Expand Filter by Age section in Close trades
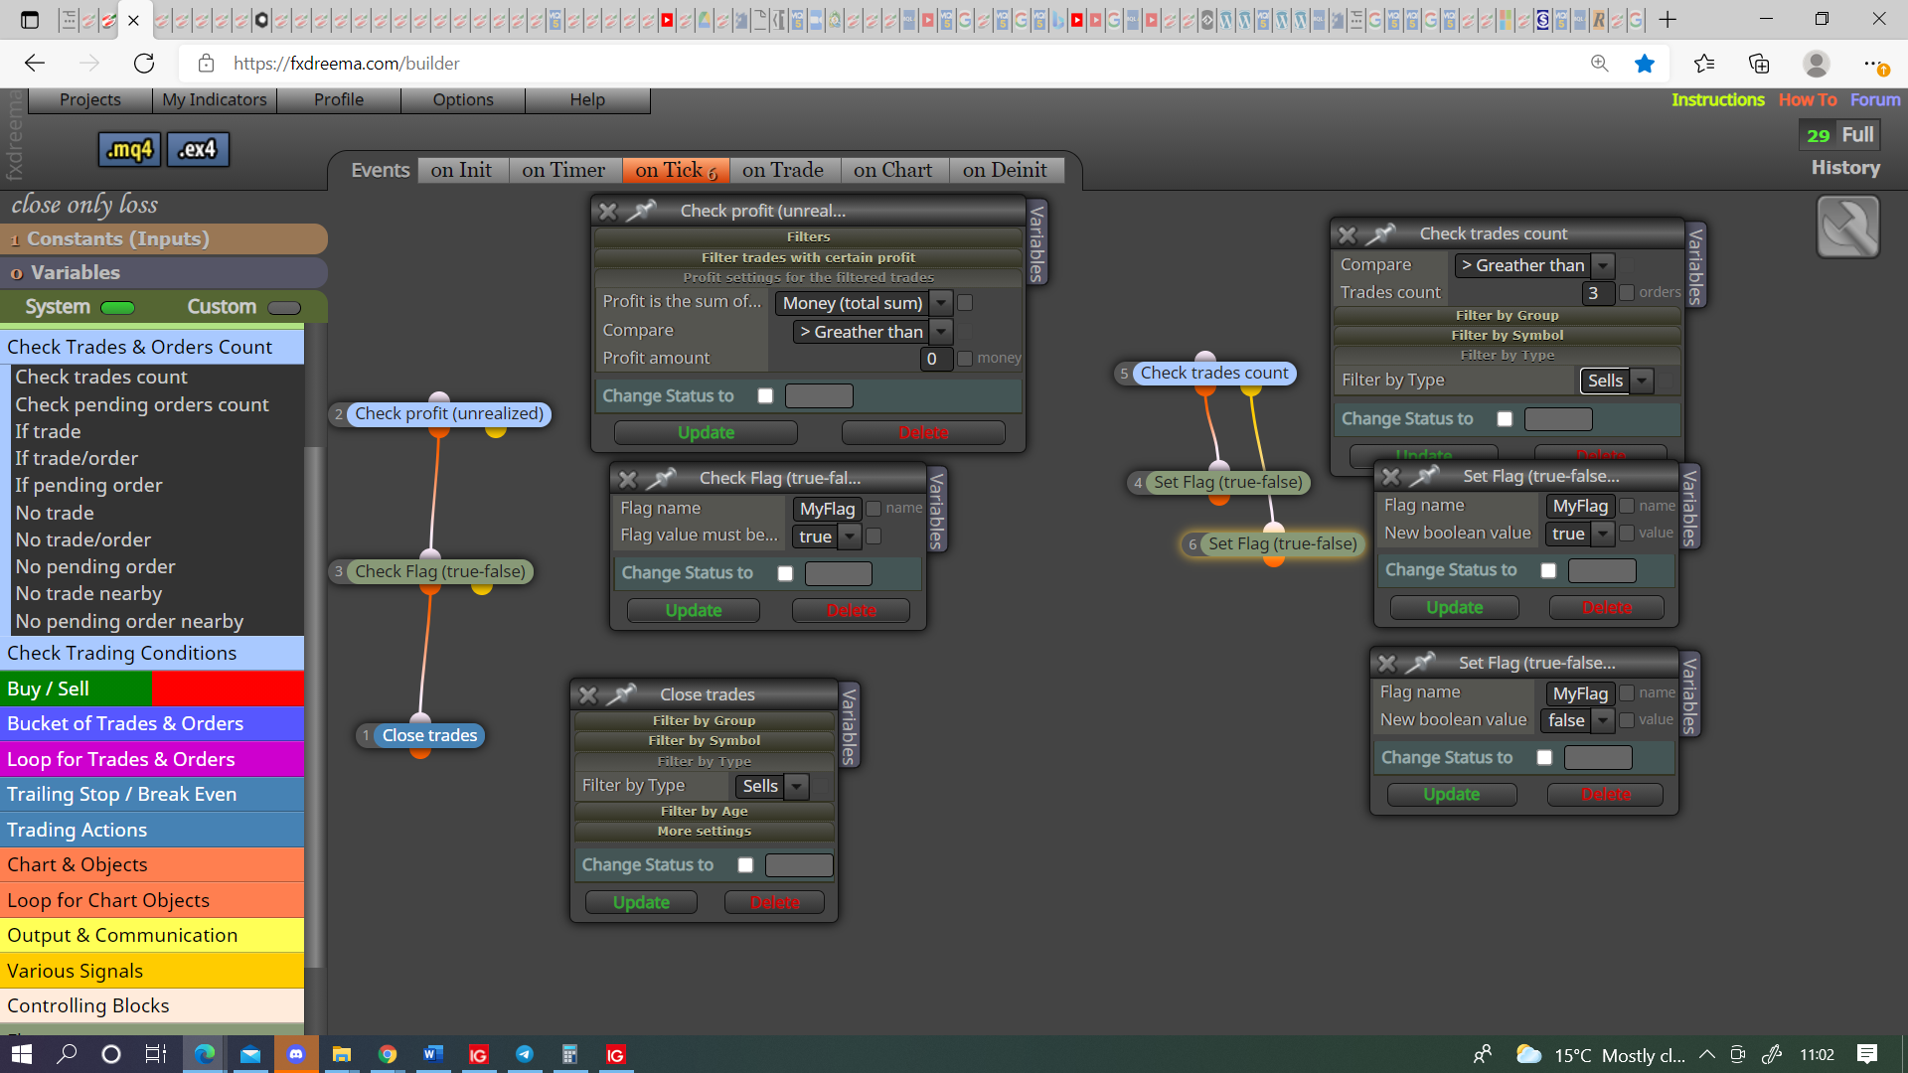The image size is (1908, 1073). coord(704,811)
